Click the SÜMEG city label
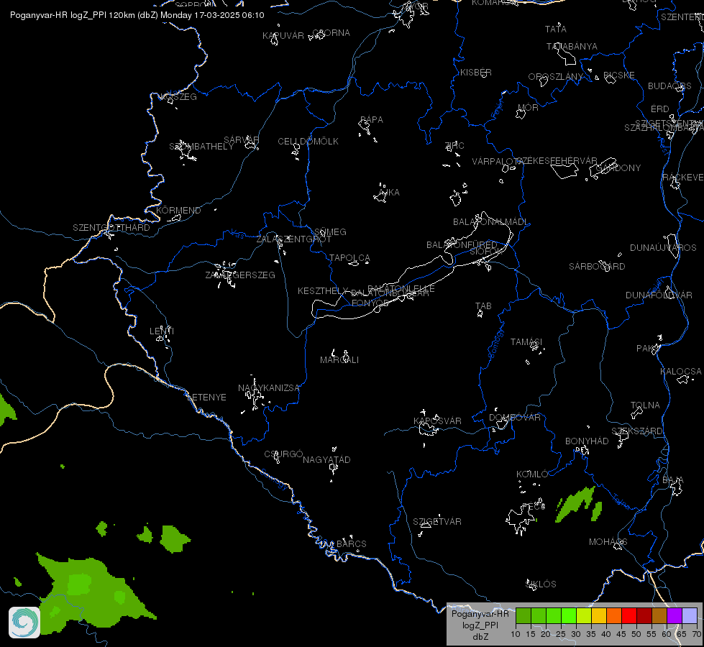Viewport: 704px width, 647px height. point(330,231)
